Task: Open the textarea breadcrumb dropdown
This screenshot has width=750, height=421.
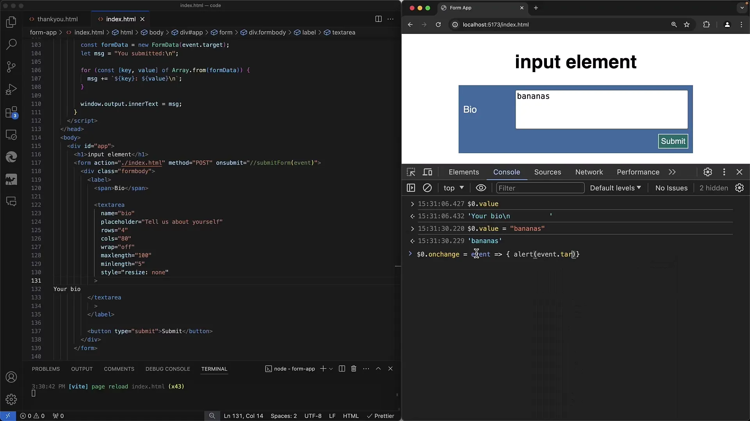Action: [x=339, y=32]
